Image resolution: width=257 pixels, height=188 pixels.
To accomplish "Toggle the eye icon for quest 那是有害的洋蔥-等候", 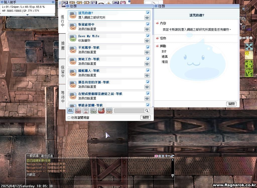I will [x=147, y=87].
